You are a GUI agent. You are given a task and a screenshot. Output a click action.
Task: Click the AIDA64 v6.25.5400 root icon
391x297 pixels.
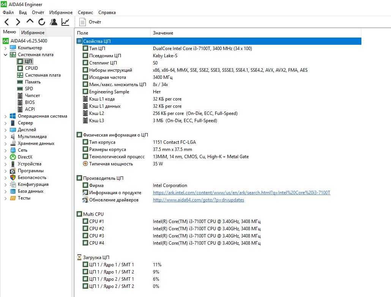5,41
